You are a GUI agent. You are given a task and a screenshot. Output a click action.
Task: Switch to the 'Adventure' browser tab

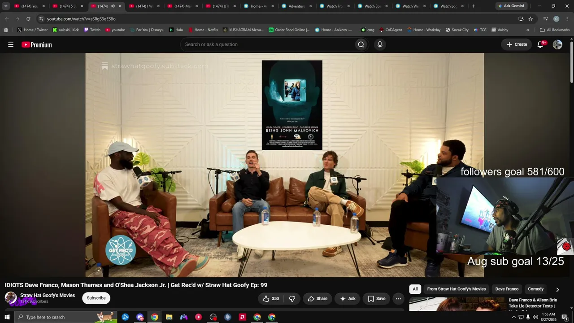pos(296,6)
